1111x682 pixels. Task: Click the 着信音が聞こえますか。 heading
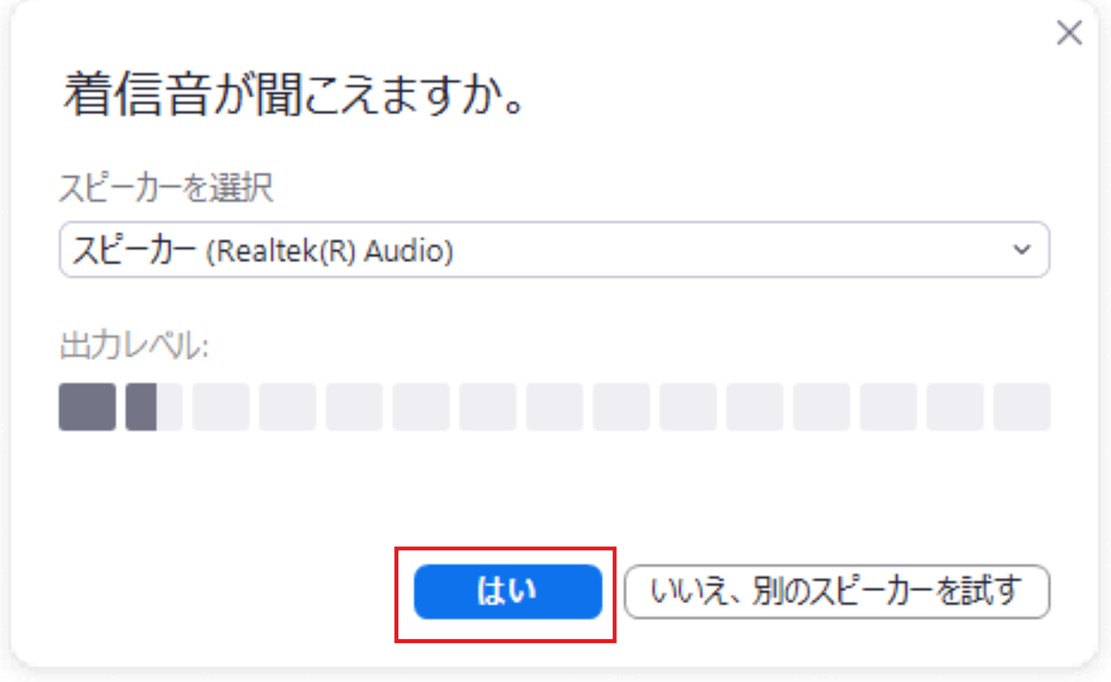[293, 94]
